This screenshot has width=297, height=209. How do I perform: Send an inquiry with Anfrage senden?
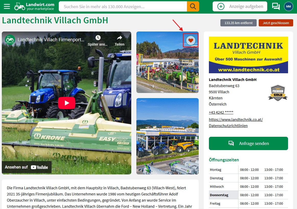click(x=248, y=143)
